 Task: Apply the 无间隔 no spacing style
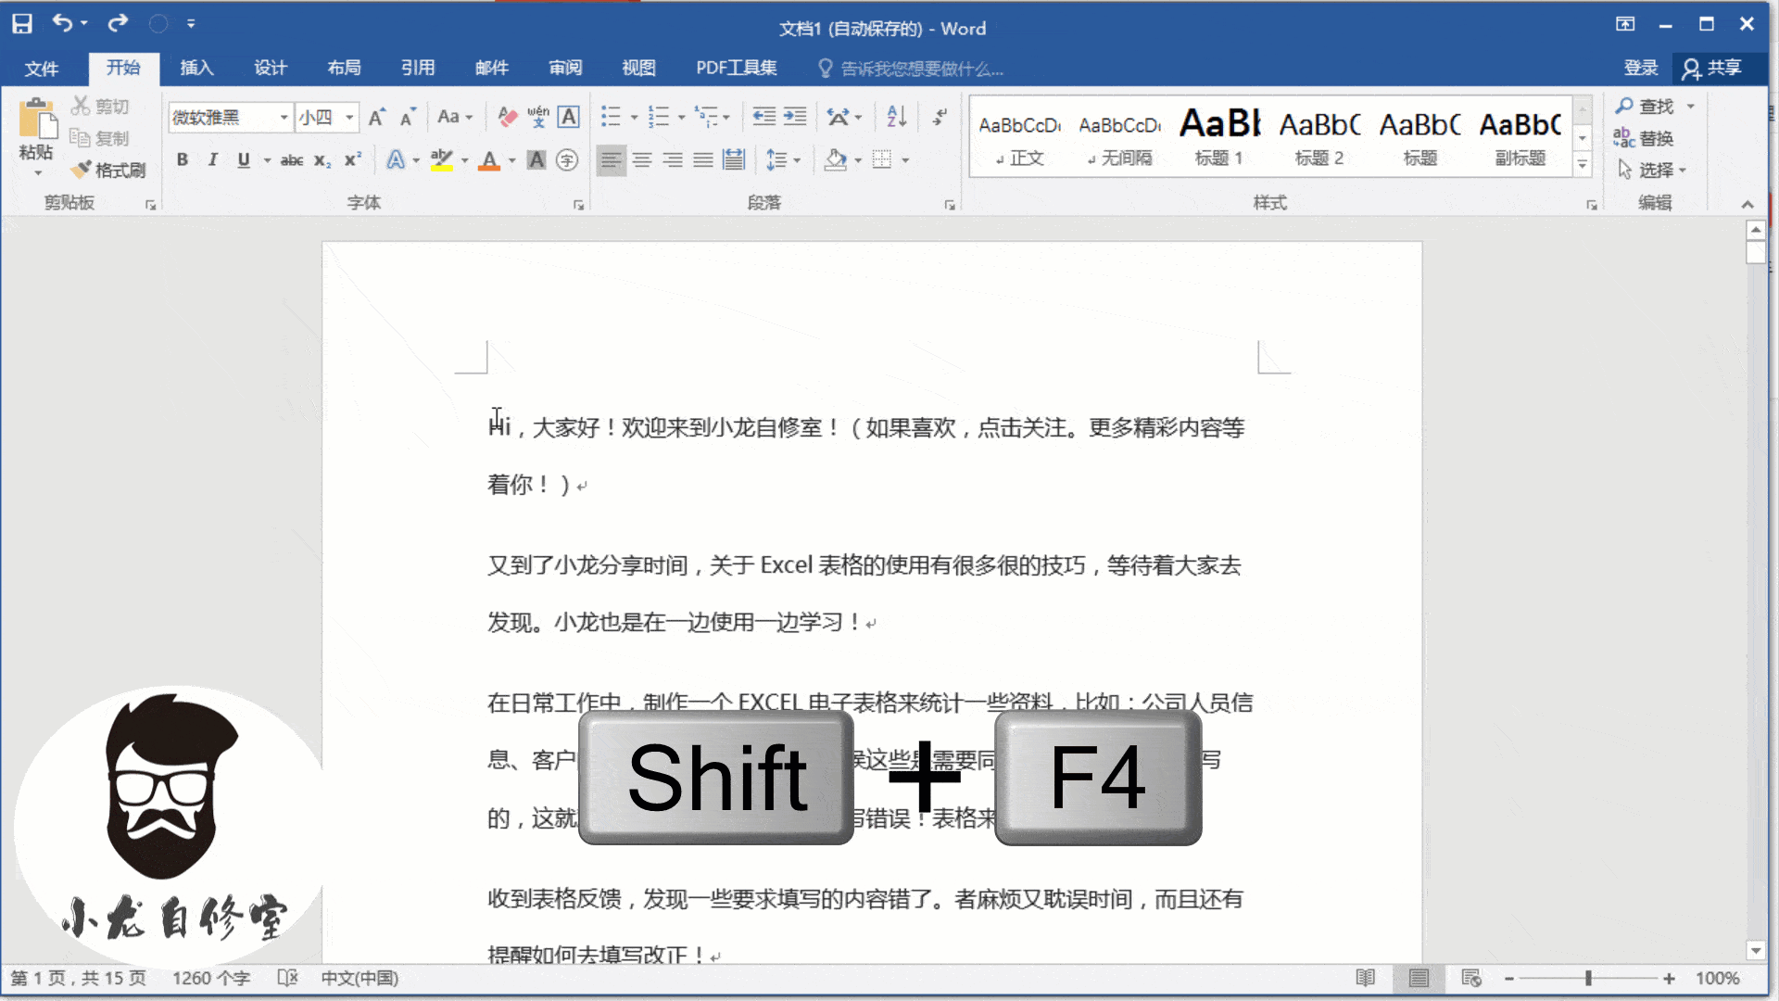(x=1119, y=137)
